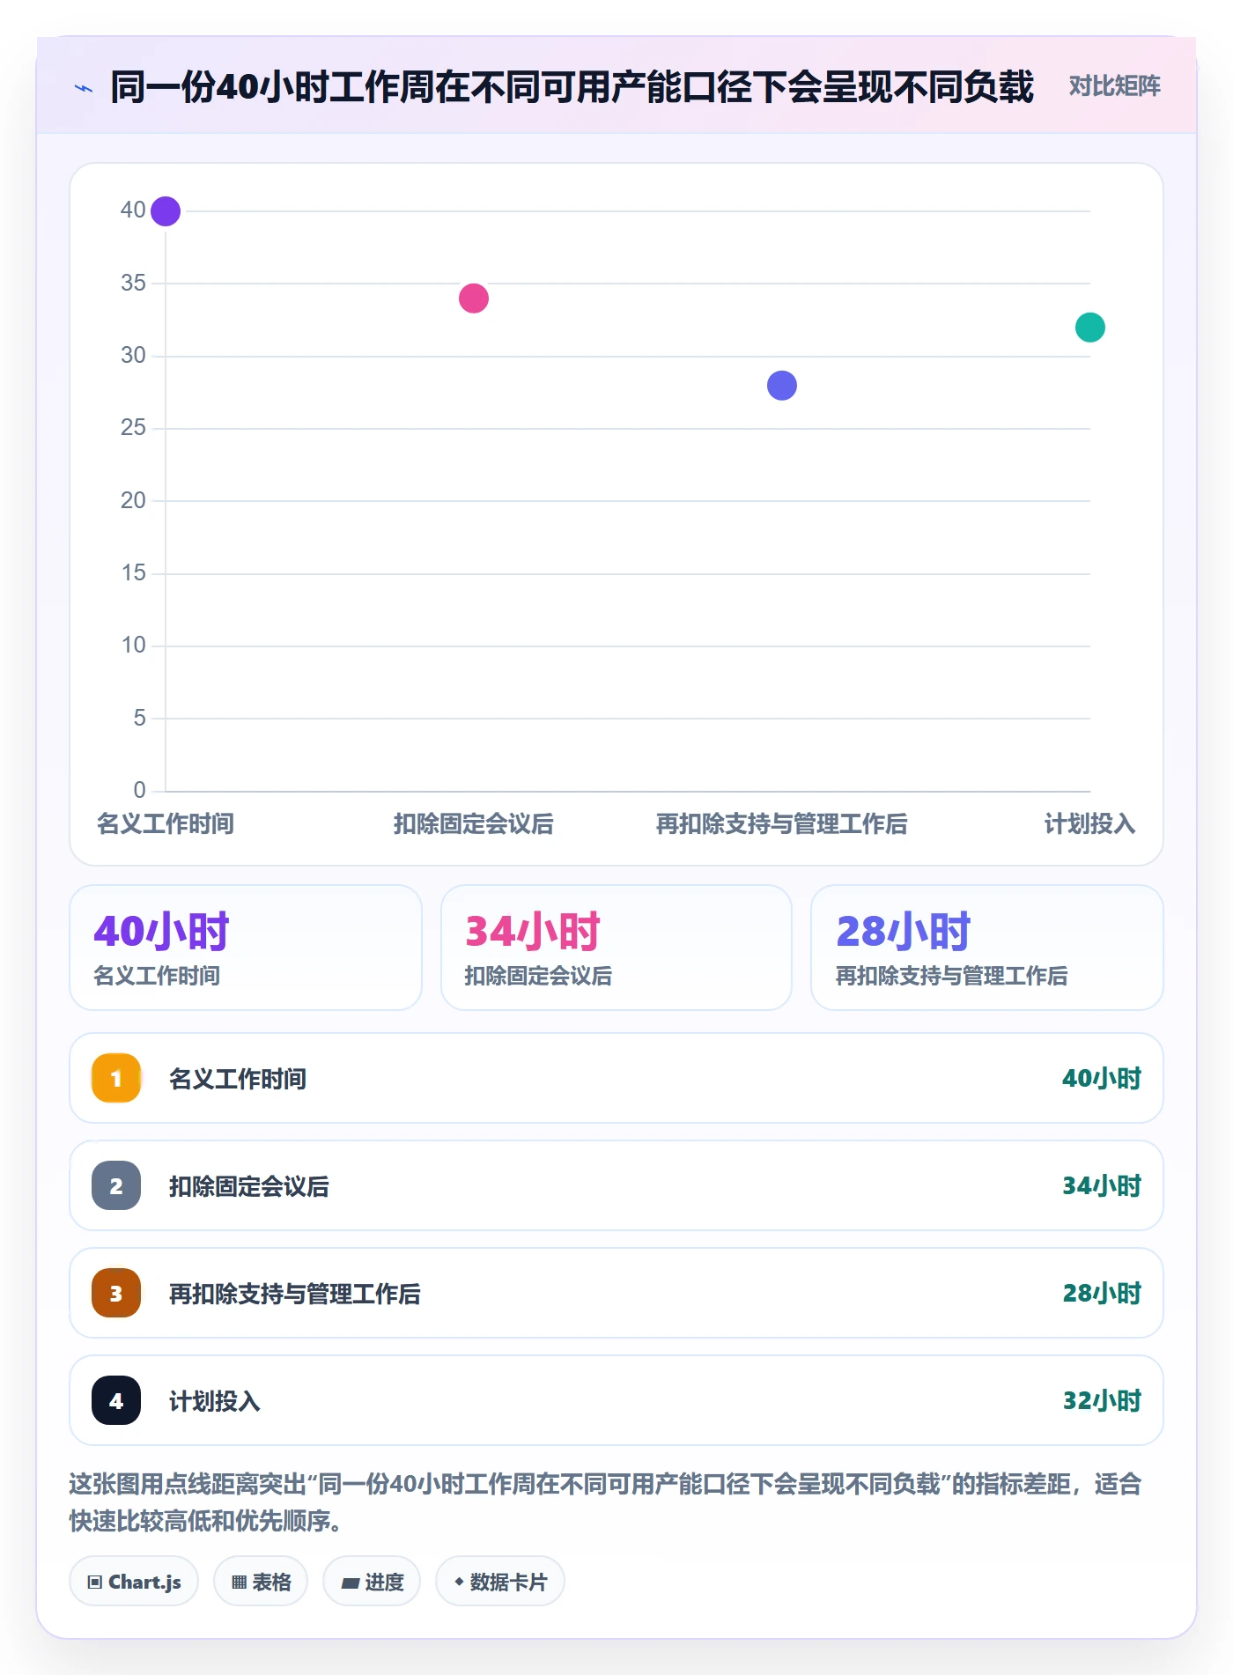The width and height of the screenshot is (1233, 1675).
Task: Click the 34小时 value in list row 2
Action: point(1102,1186)
